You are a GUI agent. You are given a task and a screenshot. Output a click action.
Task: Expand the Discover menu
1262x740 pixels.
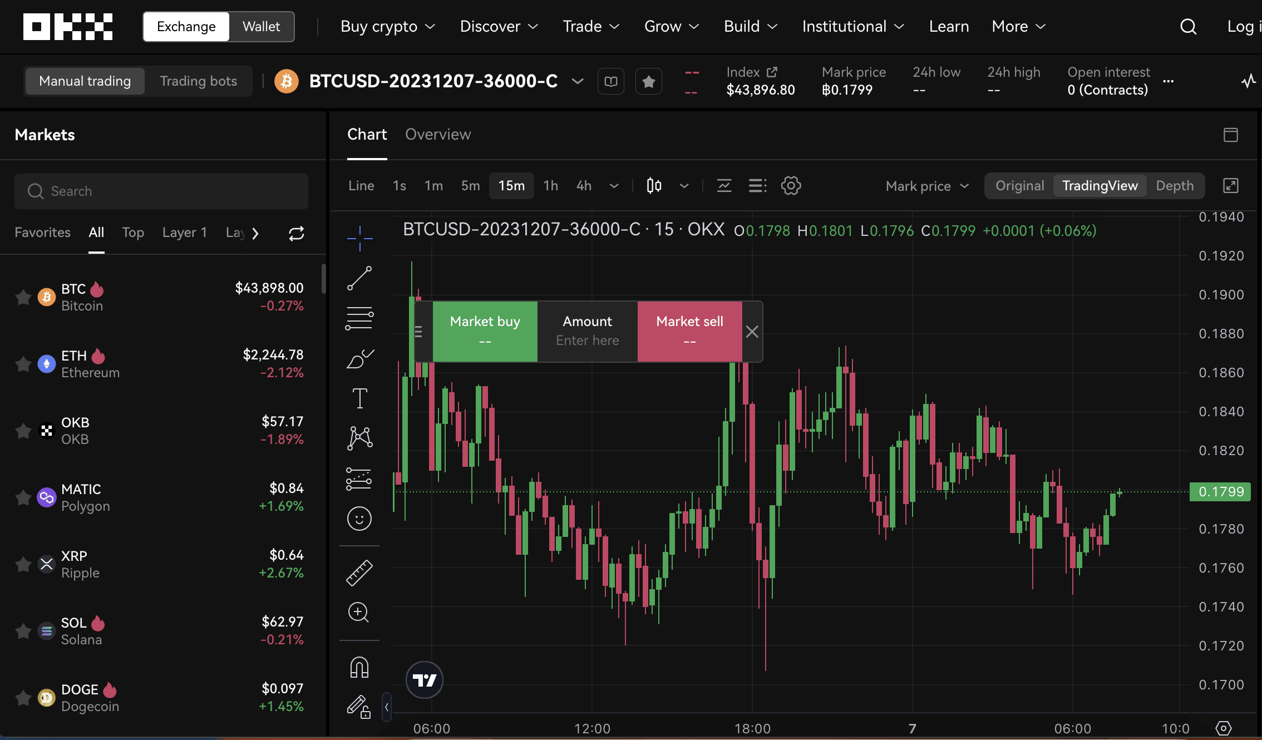point(499,27)
